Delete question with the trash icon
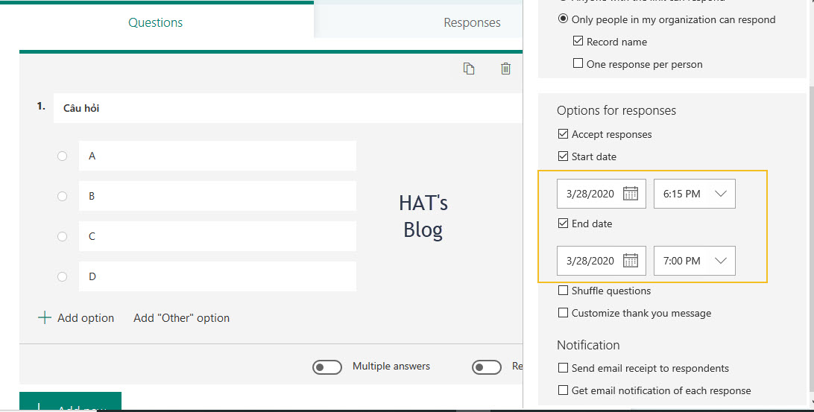The width and height of the screenshot is (814, 412). pos(505,69)
